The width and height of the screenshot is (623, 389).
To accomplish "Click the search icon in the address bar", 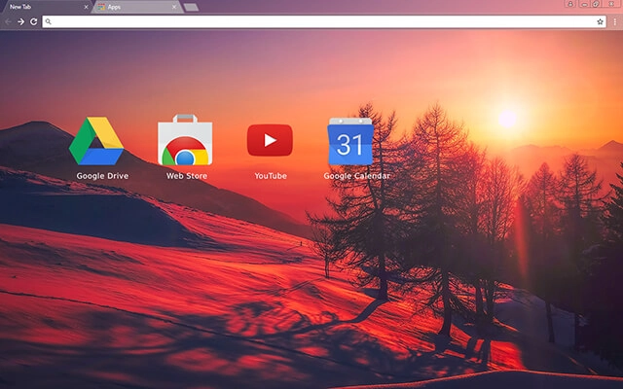I will 48,21.
